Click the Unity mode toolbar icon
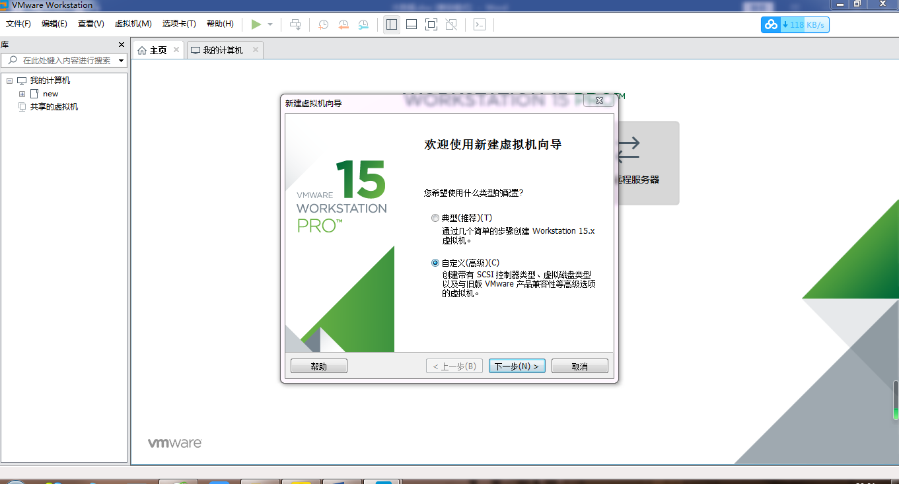The height and width of the screenshot is (484, 899). tap(451, 24)
